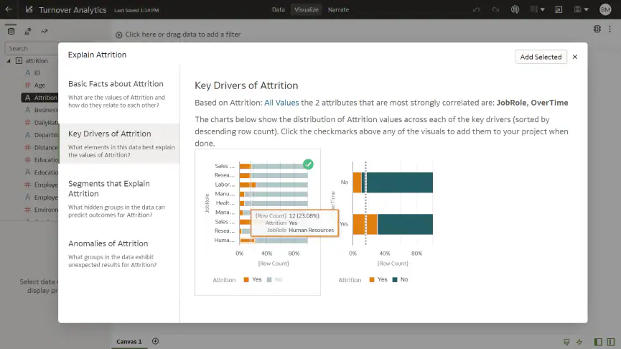
Task: Open the Data panel icon in sidebar
Action: click(x=10, y=31)
